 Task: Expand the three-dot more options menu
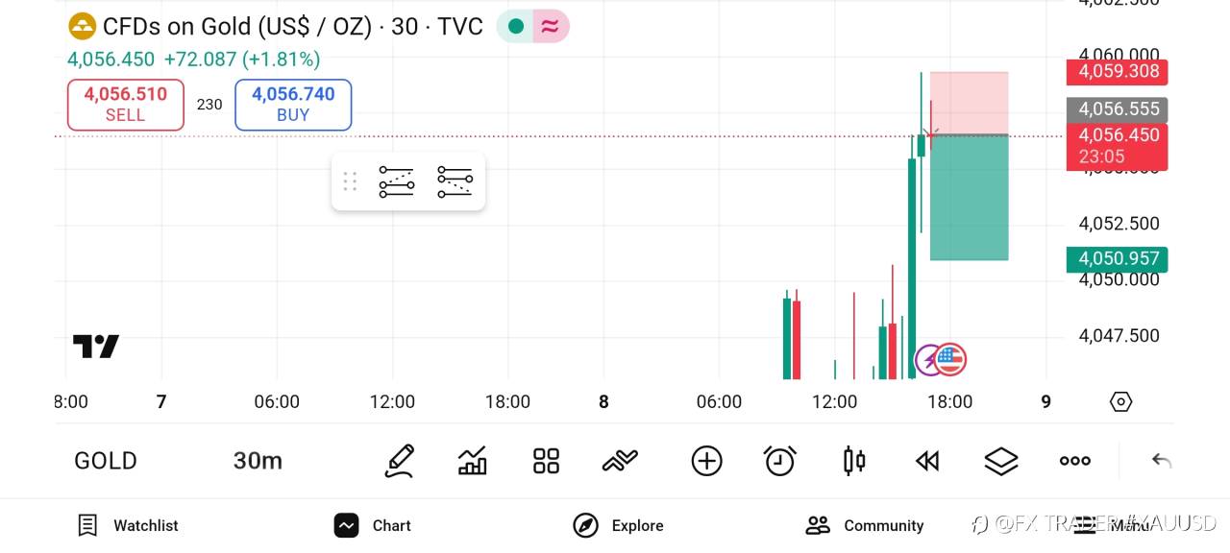[1074, 461]
